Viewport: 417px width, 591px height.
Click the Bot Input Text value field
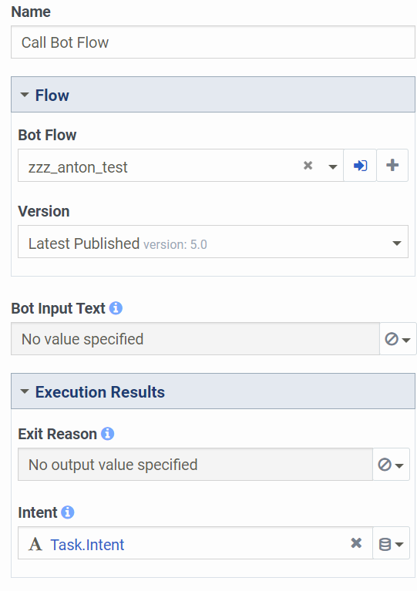[195, 339]
